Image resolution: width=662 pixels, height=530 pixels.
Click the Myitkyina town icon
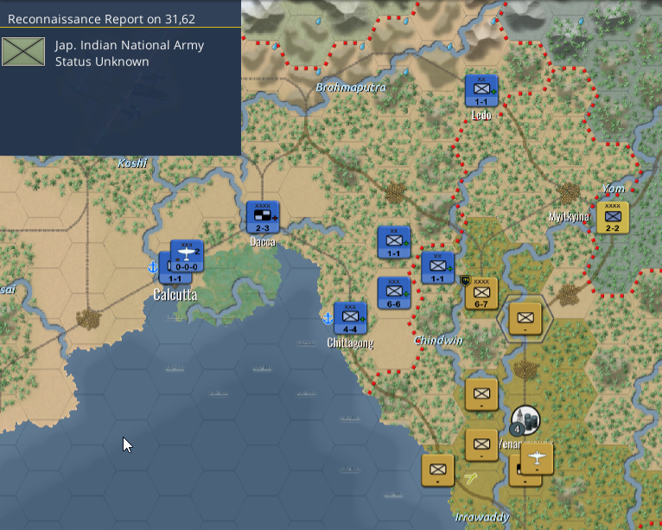569,193
